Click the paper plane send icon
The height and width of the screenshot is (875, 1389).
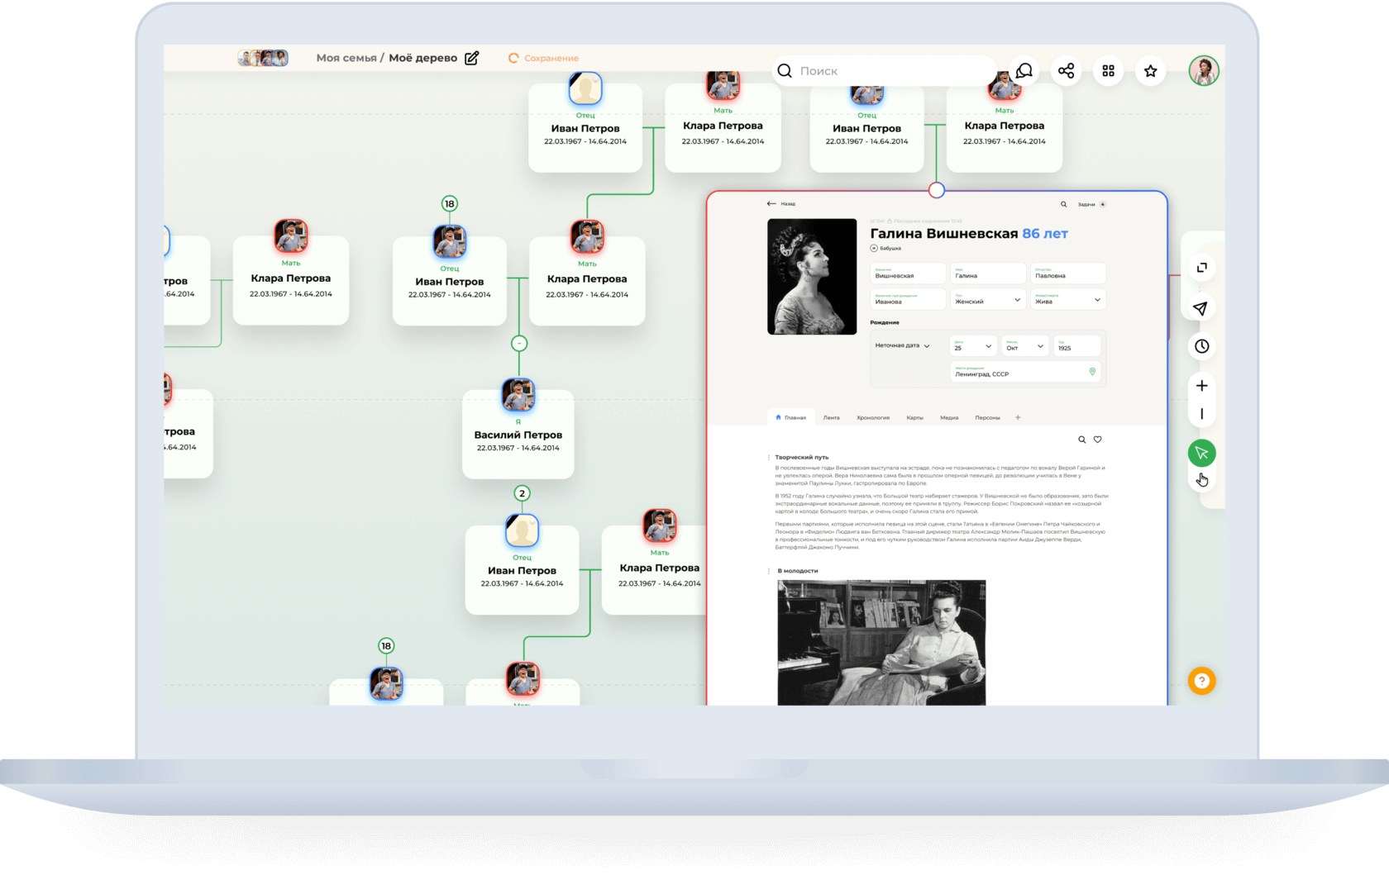(x=1200, y=308)
